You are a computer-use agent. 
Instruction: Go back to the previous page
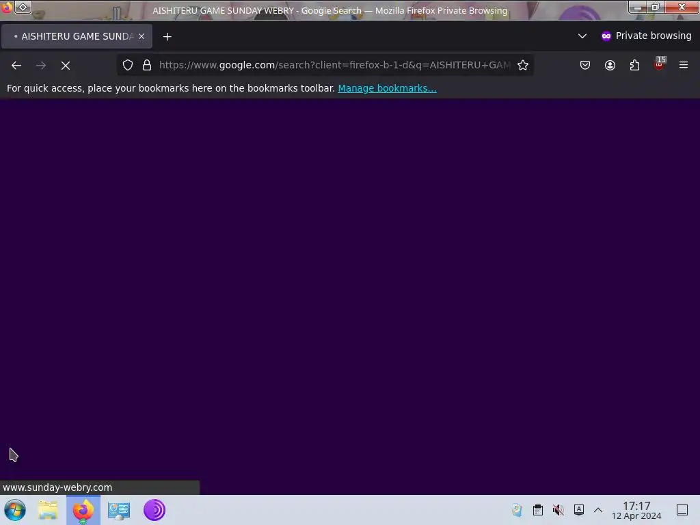click(x=16, y=65)
